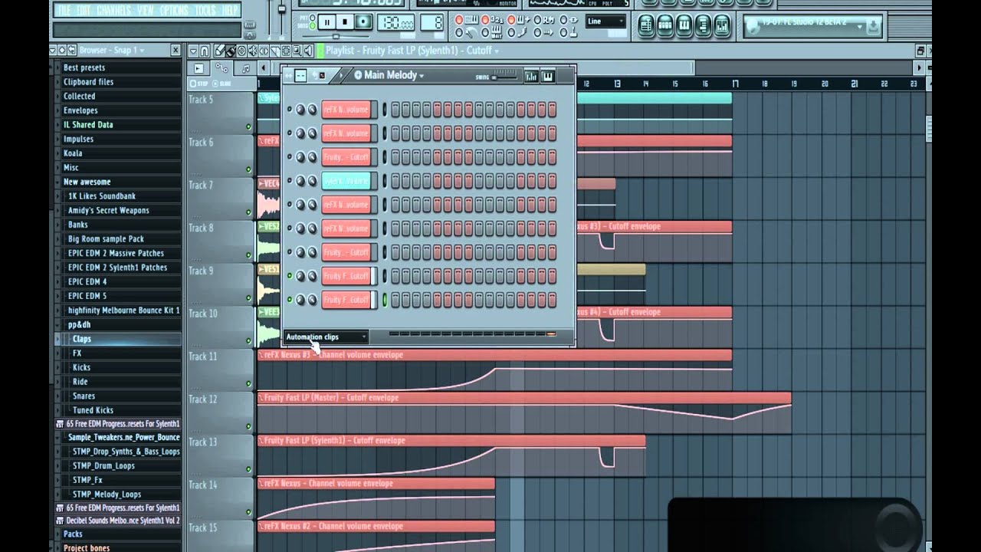The width and height of the screenshot is (981, 552).
Task: Open keyboard editor icon in channel rack header
Action: pos(548,77)
